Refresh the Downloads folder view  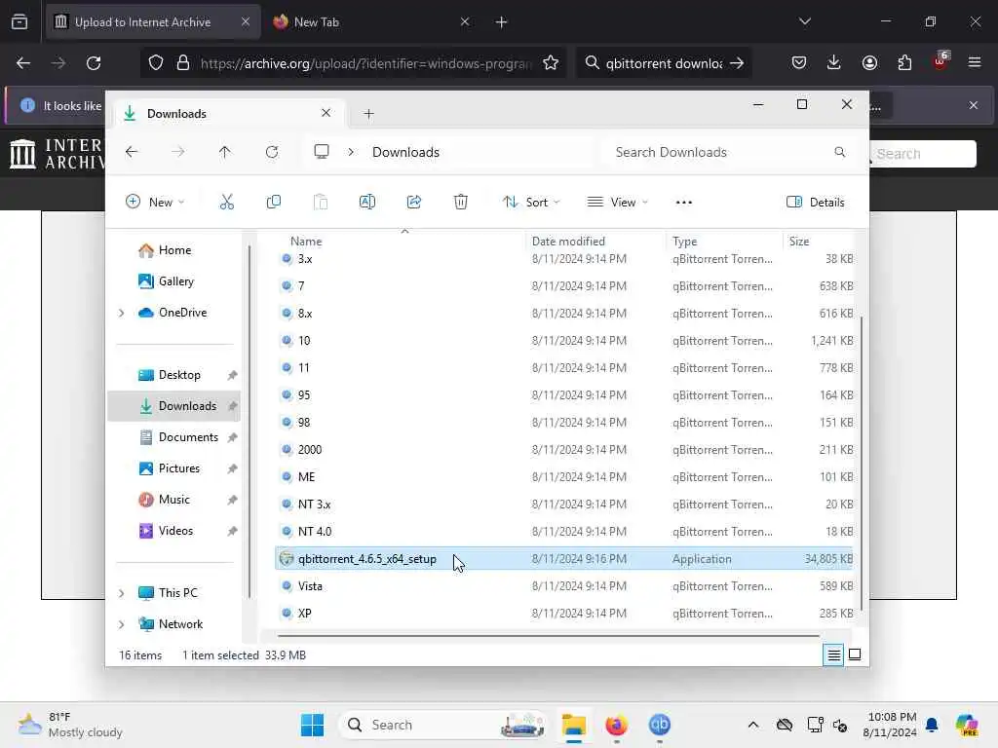pos(272,152)
